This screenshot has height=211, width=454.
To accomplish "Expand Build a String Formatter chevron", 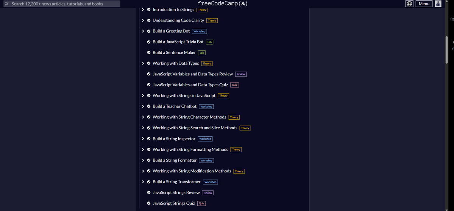I will (x=143, y=160).
